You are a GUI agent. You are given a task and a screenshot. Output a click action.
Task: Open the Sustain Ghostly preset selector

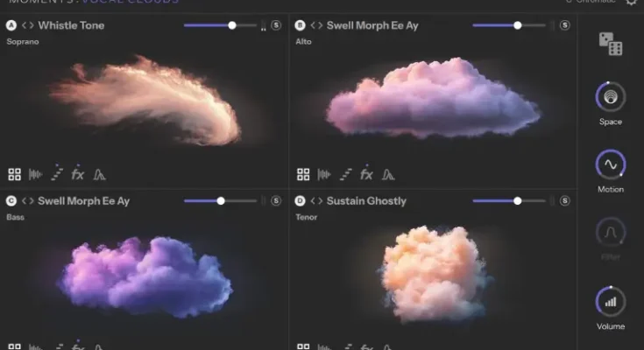point(366,200)
